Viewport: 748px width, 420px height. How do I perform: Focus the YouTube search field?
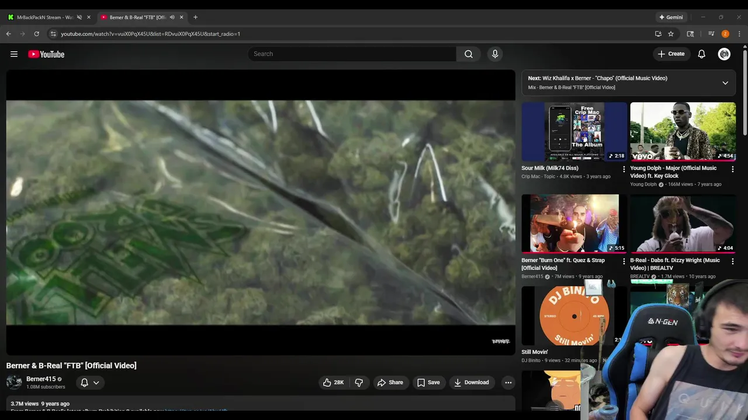352,54
